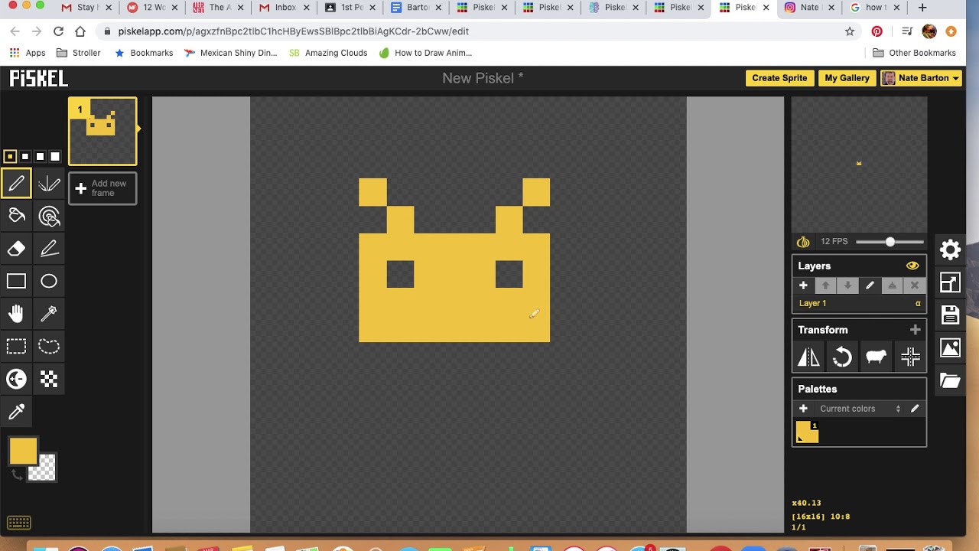Open the Preferences gear panel
The image size is (979, 551).
[950, 249]
